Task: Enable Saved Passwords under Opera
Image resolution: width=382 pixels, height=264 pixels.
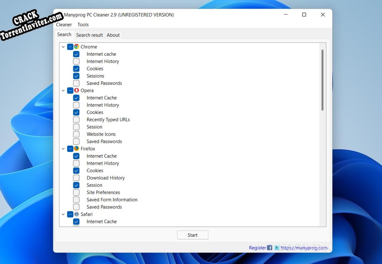Action: (76, 141)
